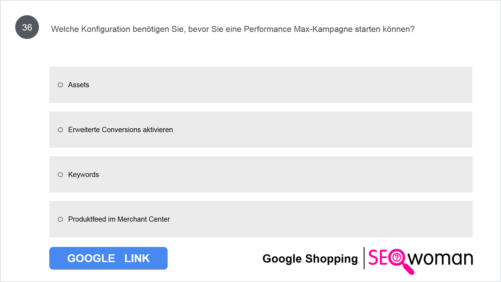Click the Produktfeed im Merchant Center answer text
The image size is (501, 282).
[x=119, y=219]
